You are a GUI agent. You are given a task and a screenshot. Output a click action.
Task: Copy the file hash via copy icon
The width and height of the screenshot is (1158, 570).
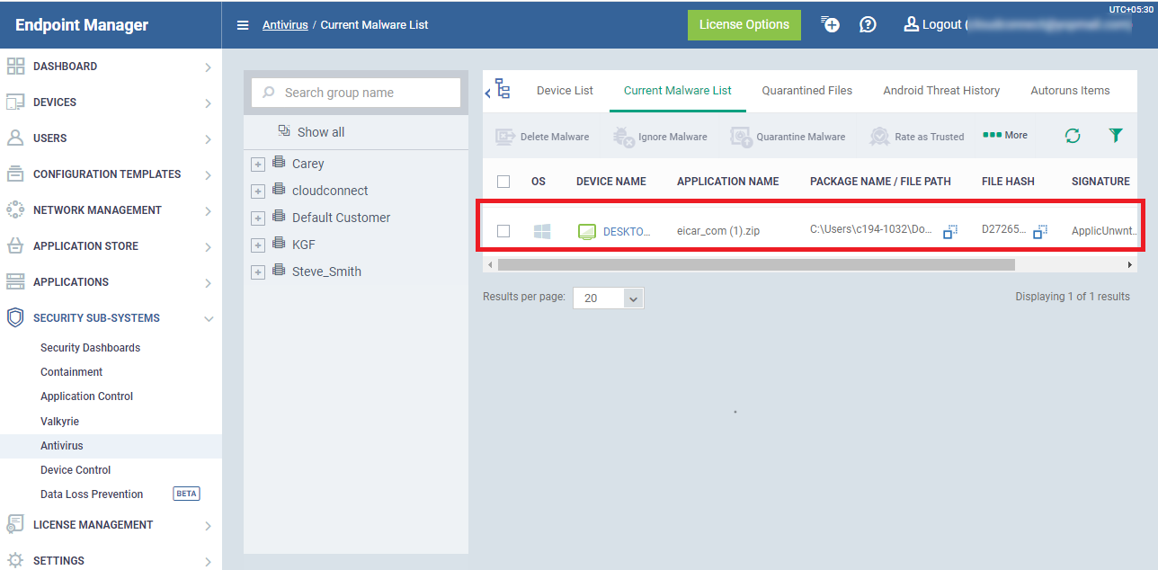click(1040, 232)
